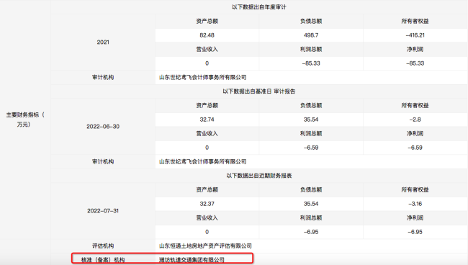Select the heading 以下数据出自基准日 审计报告

click(x=258, y=91)
